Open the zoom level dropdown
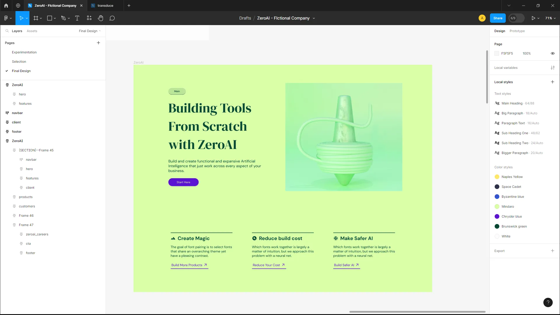This screenshot has height=315, width=560. tap(550, 18)
